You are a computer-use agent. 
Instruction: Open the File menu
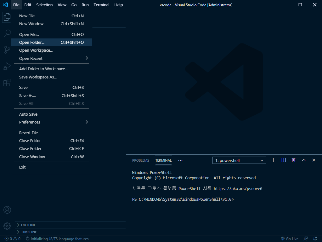pyautogui.click(x=16, y=5)
